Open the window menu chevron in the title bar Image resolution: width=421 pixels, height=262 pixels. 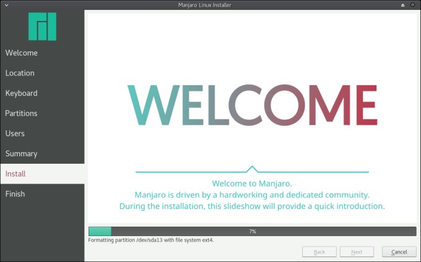pyautogui.click(x=6, y=5)
